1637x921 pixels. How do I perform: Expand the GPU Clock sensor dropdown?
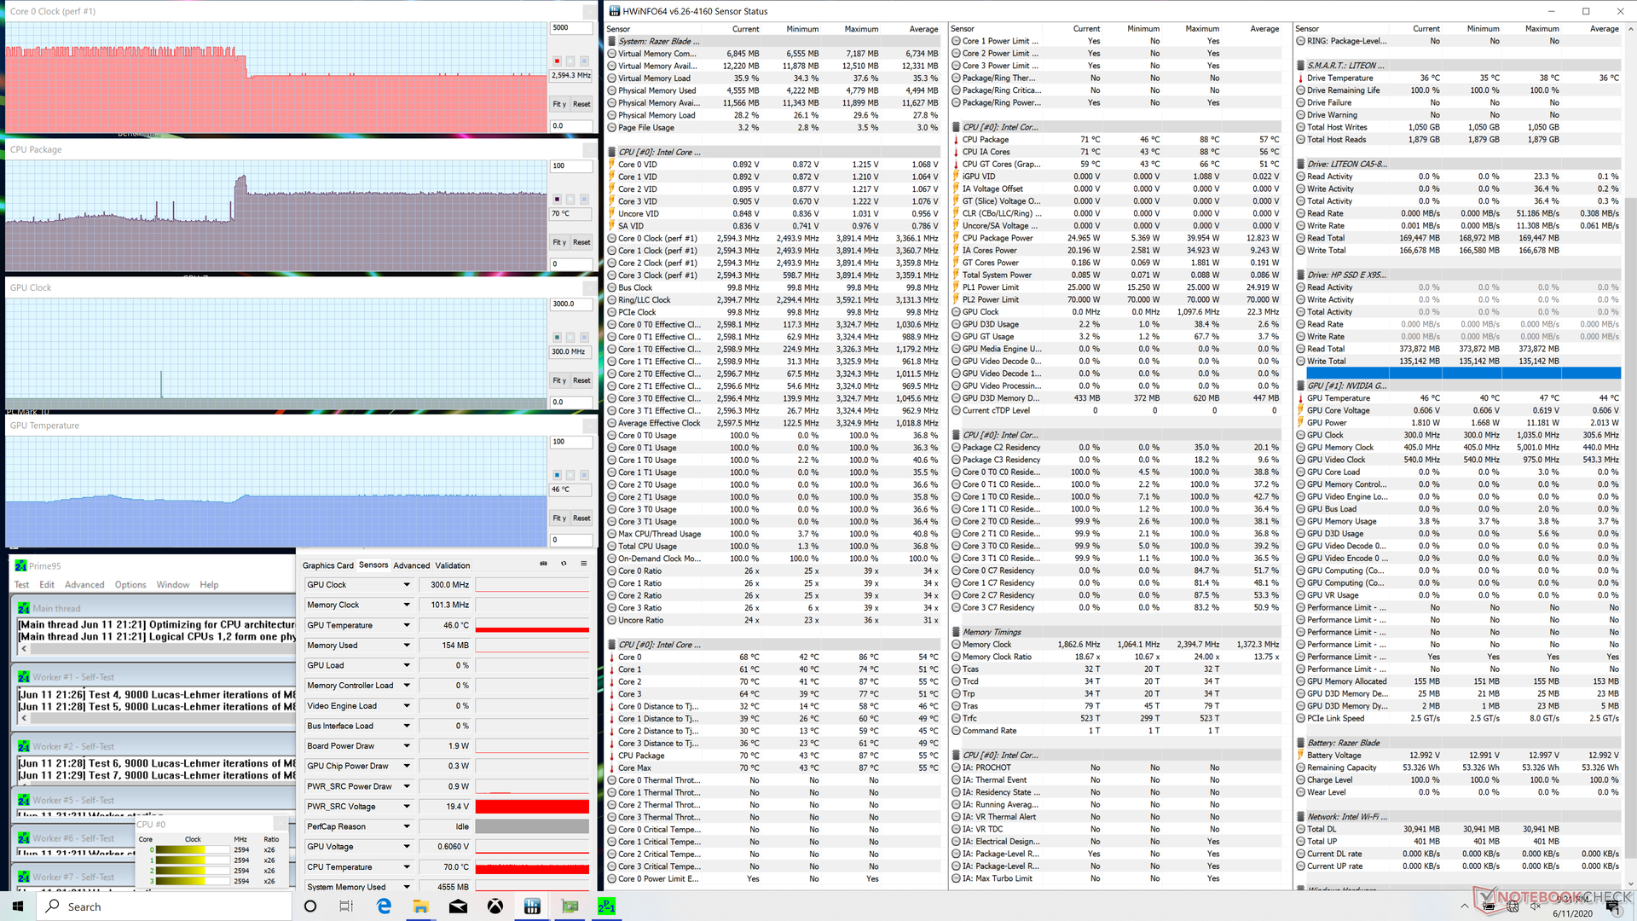tap(407, 585)
